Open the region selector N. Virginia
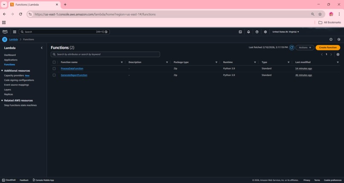The height and width of the screenshot is (183, 344). (286, 32)
